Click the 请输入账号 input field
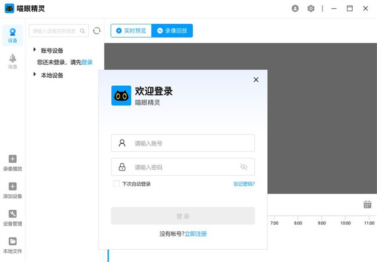The width and height of the screenshot is (377, 262). pos(183,143)
